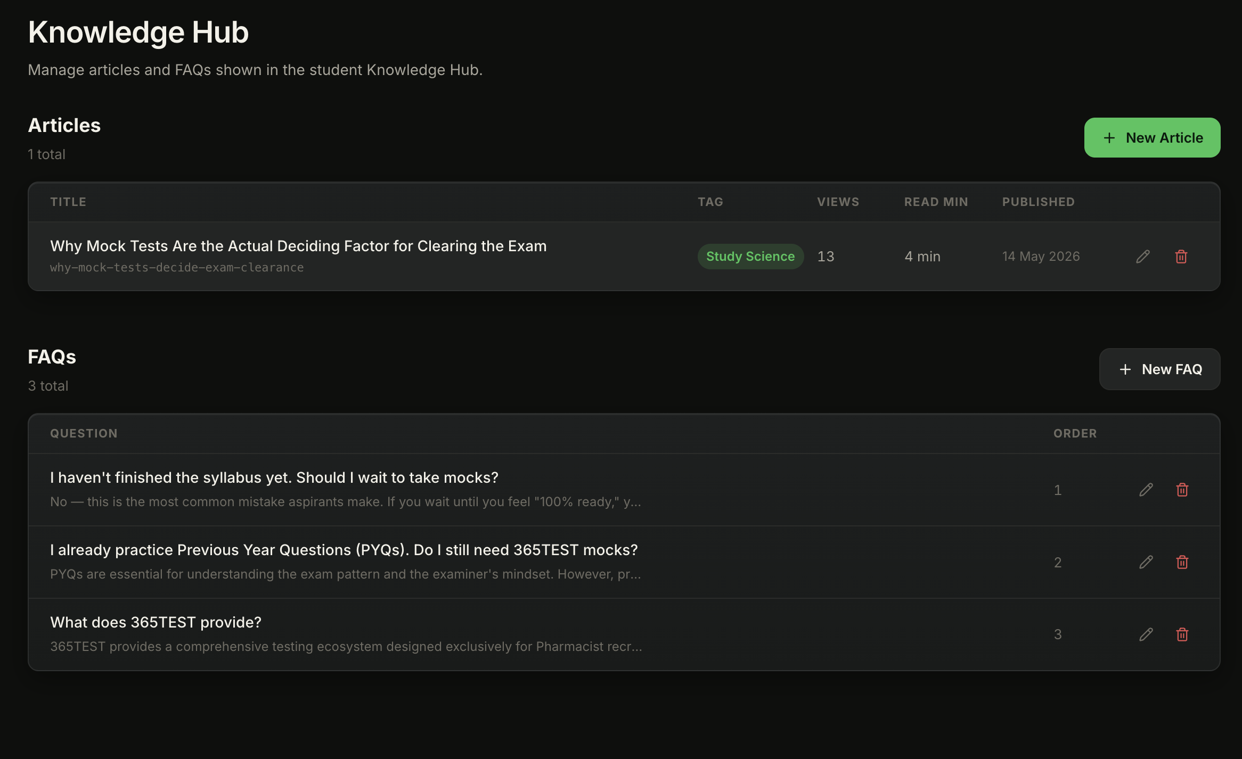Click the QUESTION column header
Viewport: 1242px width, 759px height.
(x=84, y=433)
